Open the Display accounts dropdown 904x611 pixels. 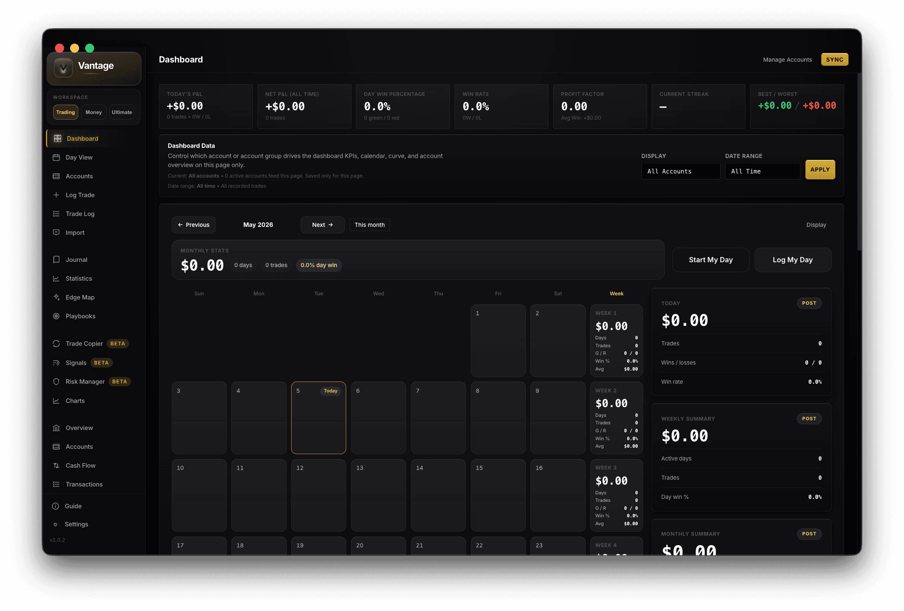click(x=680, y=171)
